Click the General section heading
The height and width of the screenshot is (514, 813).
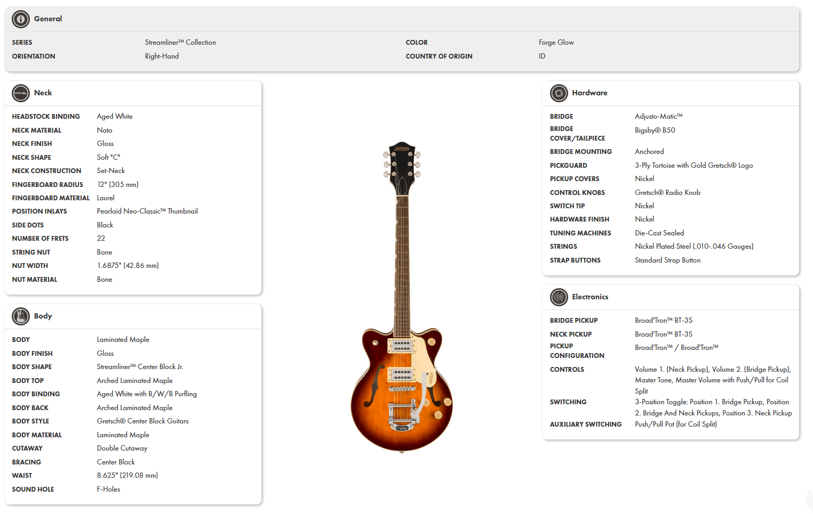click(48, 19)
